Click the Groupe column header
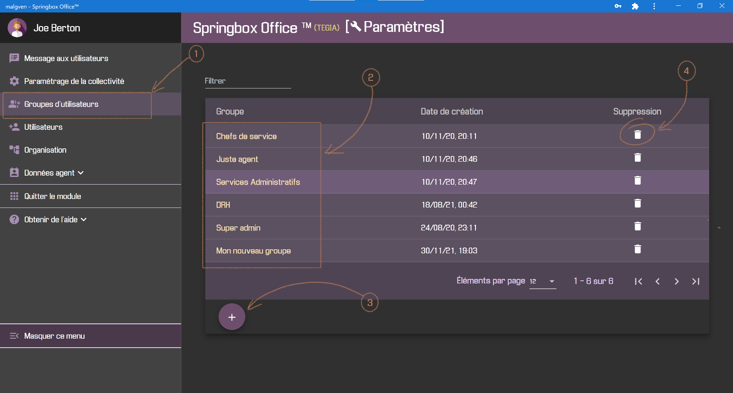Viewport: 733px width, 393px height. click(x=230, y=111)
